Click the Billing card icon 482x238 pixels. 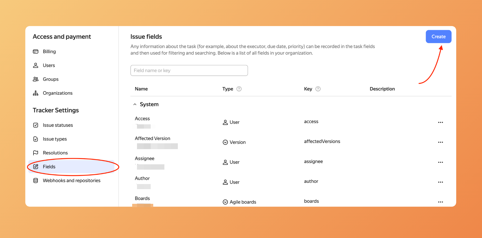click(36, 52)
